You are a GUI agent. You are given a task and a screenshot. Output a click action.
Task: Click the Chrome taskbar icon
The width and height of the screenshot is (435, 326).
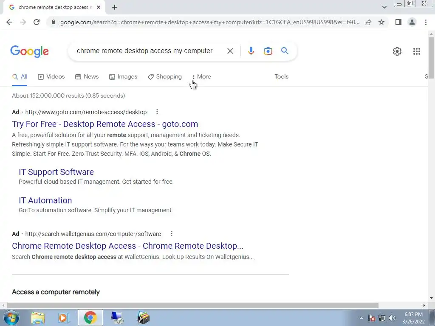tap(90, 318)
